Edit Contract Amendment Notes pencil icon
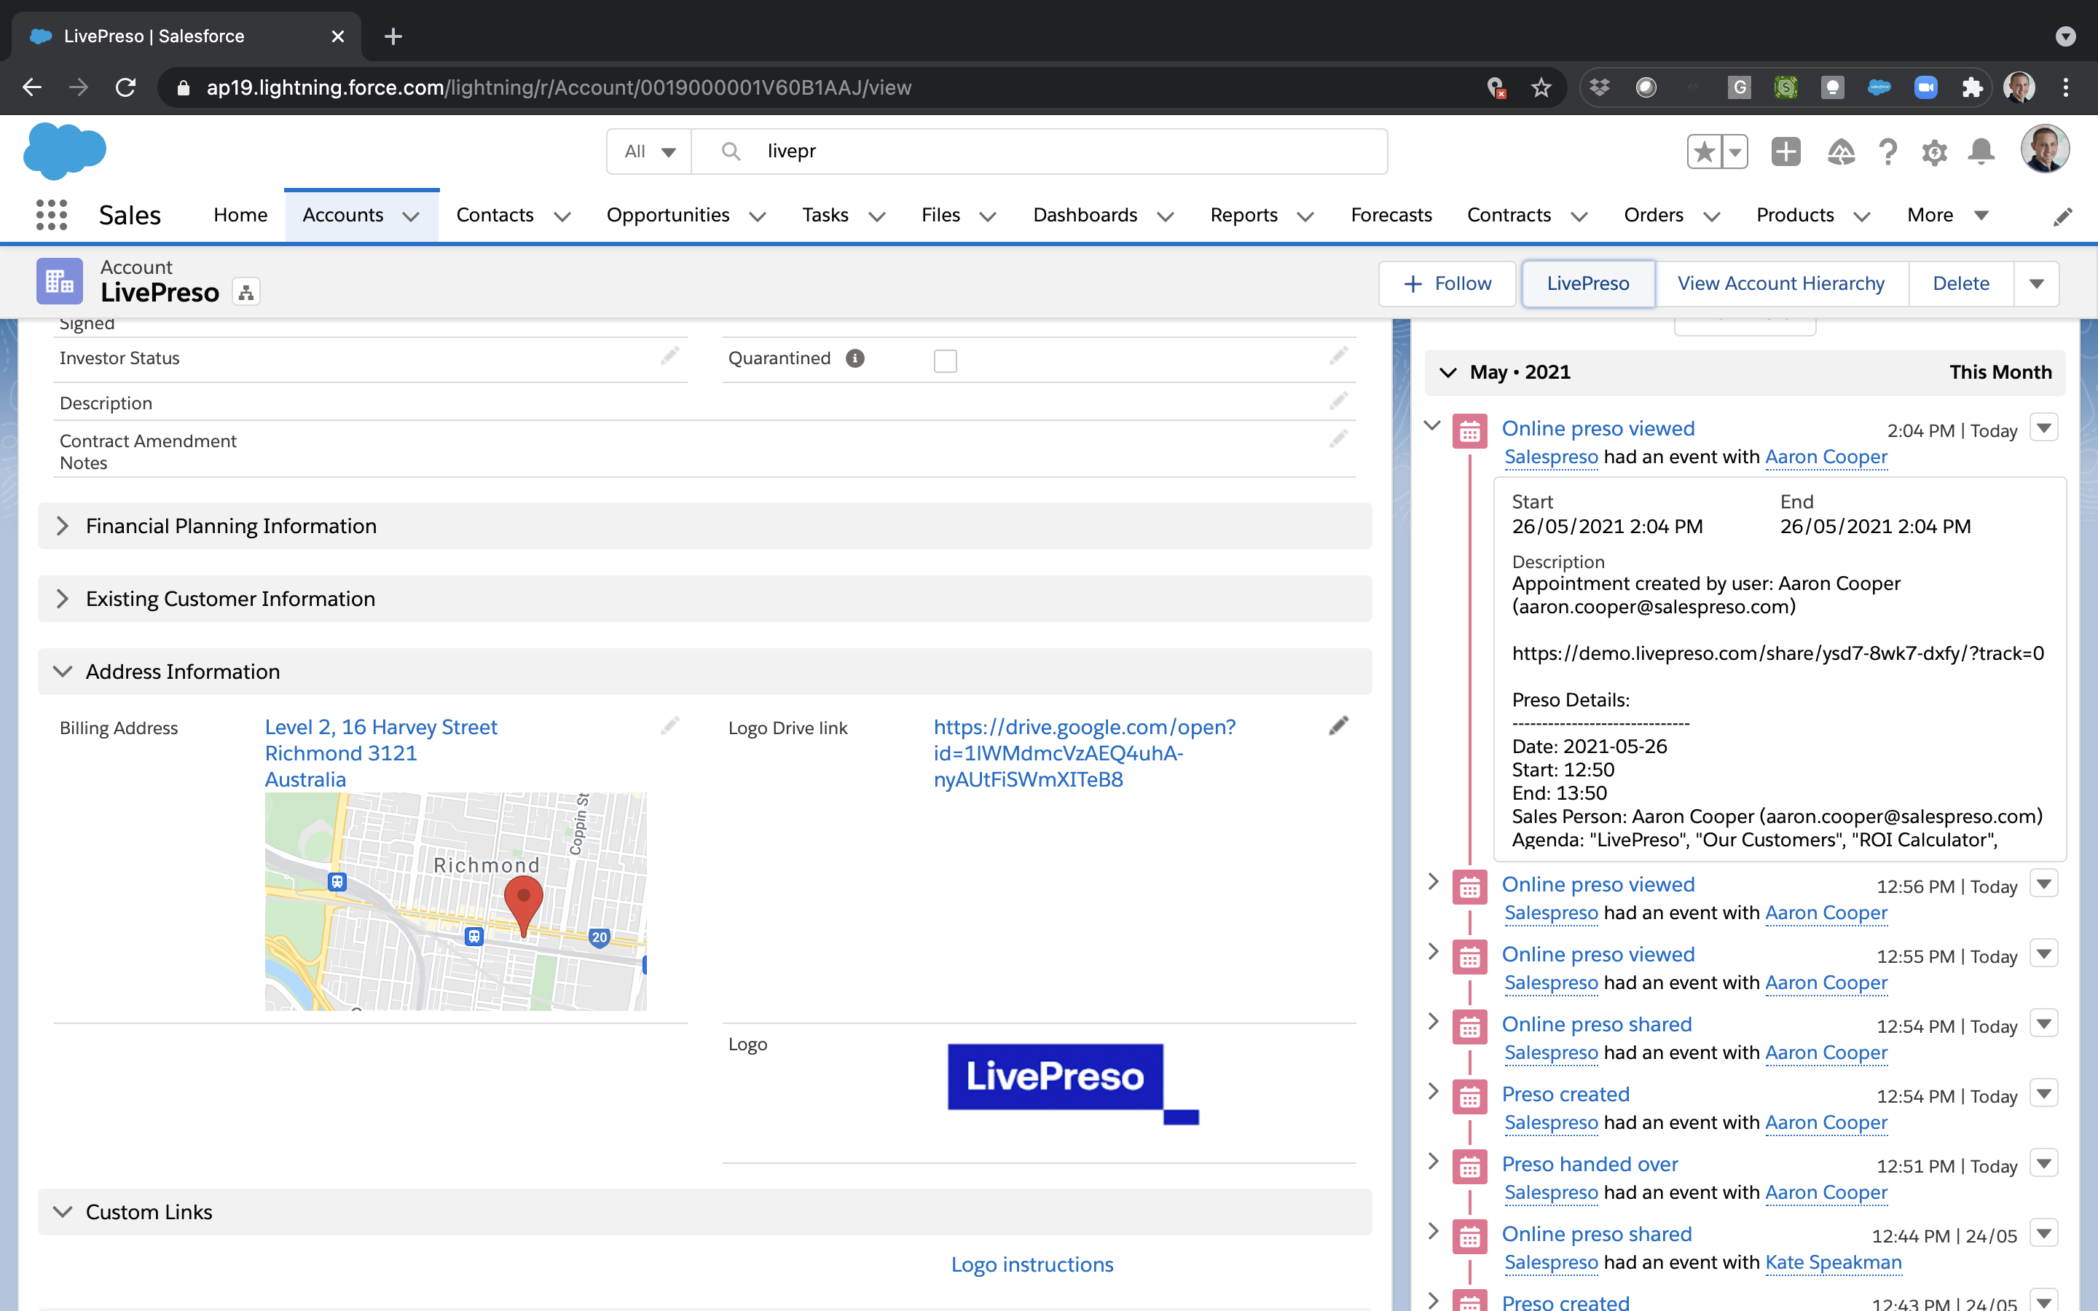Viewport: 2098px width, 1311px height. click(1338, 438)
